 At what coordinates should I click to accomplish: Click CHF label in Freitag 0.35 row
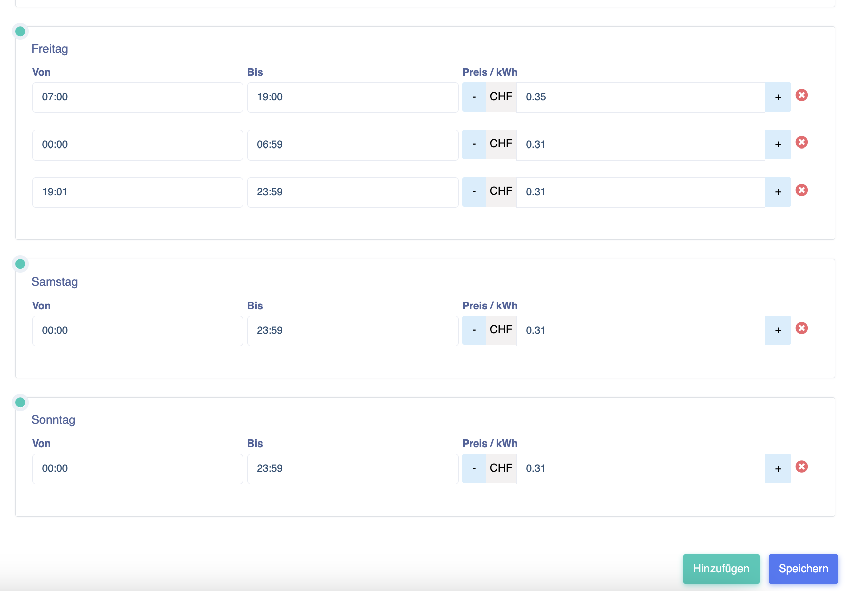[x=501, y=97]
